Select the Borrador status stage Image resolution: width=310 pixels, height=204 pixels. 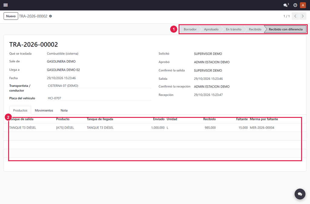coord(190,29)
